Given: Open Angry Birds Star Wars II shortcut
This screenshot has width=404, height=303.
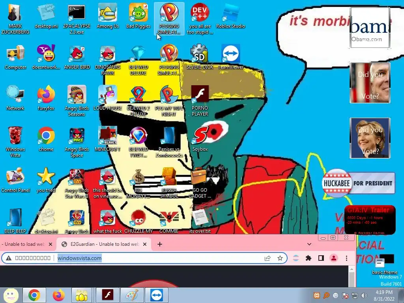Looking at the screenshot, I should tap(77, 183).
